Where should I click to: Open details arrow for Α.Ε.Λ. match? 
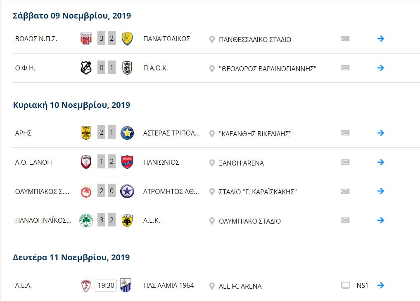coord(381,285)
